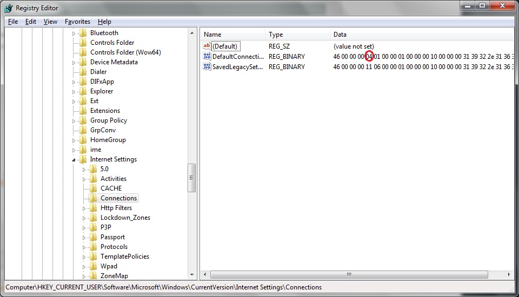Open the Help menu
This screenshot has height=297, width=519.
(x=104, y=22)
